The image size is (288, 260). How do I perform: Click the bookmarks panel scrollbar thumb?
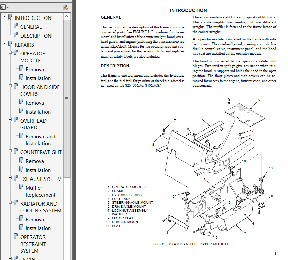[67, 99]
